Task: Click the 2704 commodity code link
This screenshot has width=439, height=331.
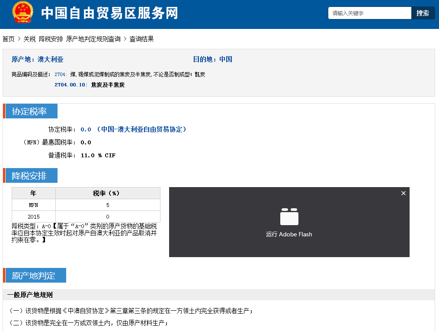Action: (x=60, y=74)
